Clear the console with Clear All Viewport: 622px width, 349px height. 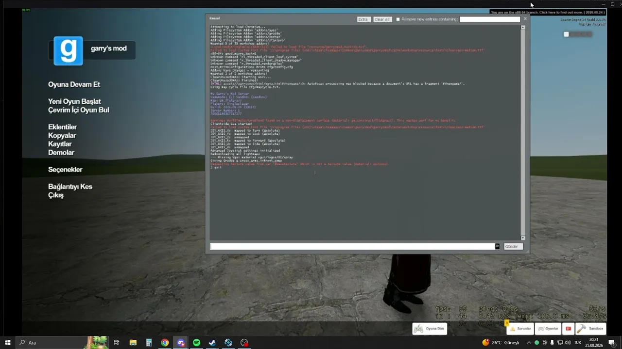[x=382, y=19]
